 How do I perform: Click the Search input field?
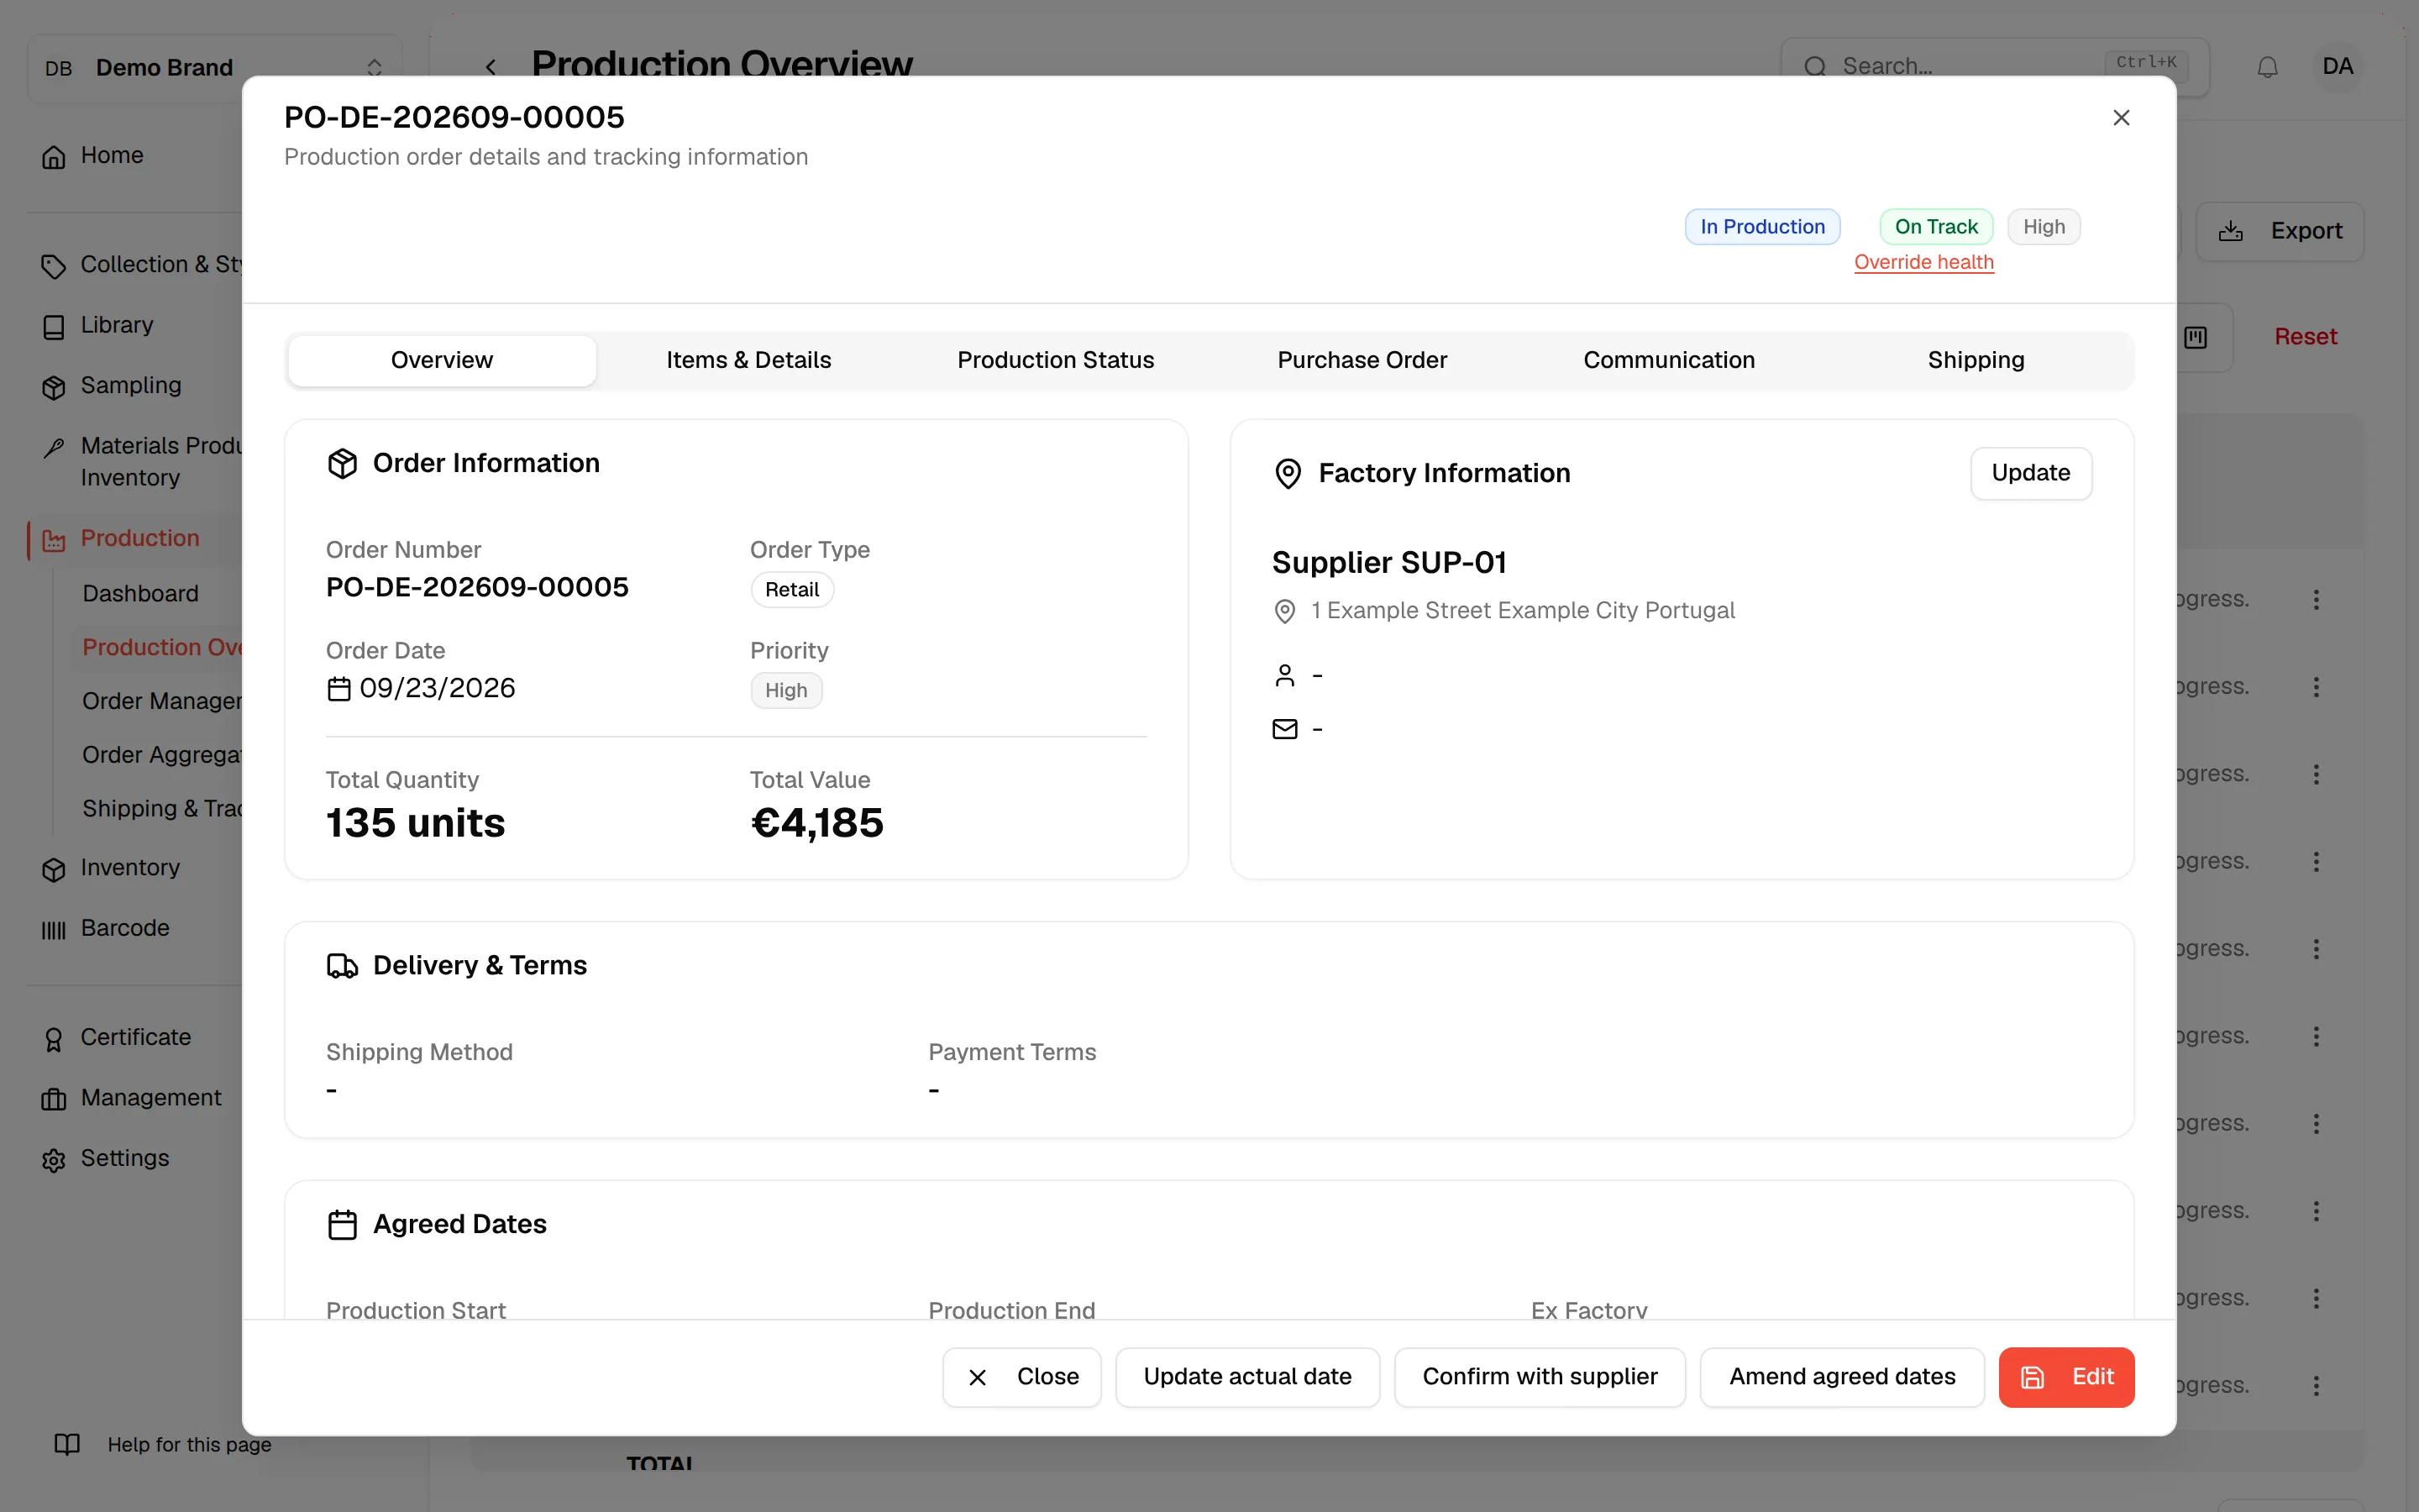[1994, 67]
